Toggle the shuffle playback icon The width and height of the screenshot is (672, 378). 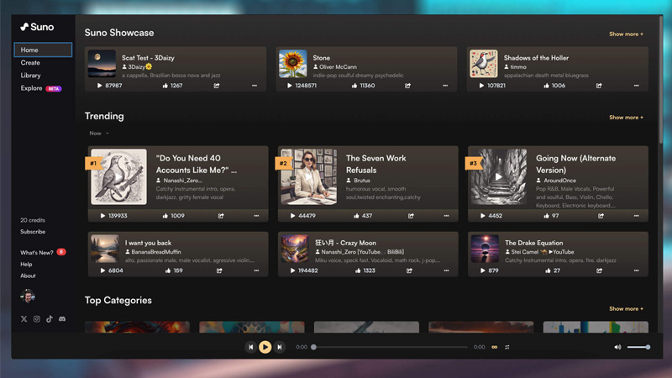(x=507, y=347)
